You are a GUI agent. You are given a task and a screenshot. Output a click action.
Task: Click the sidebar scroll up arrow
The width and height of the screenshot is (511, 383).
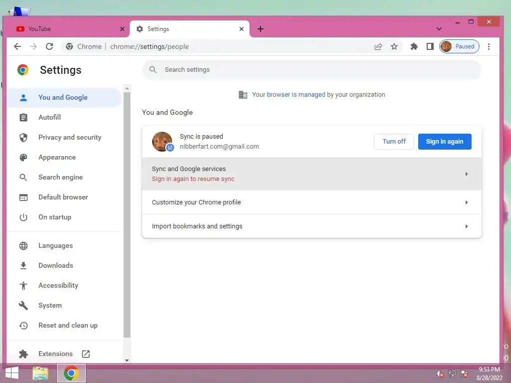pyautogui.click(x=127, y=88)
